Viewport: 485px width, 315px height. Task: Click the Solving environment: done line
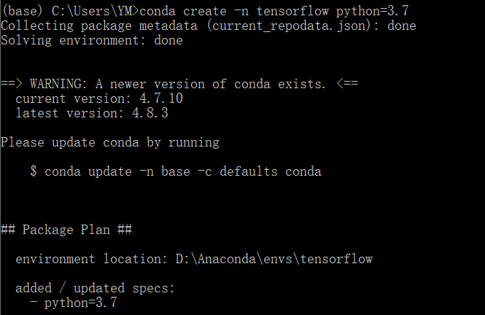point(92,41)
